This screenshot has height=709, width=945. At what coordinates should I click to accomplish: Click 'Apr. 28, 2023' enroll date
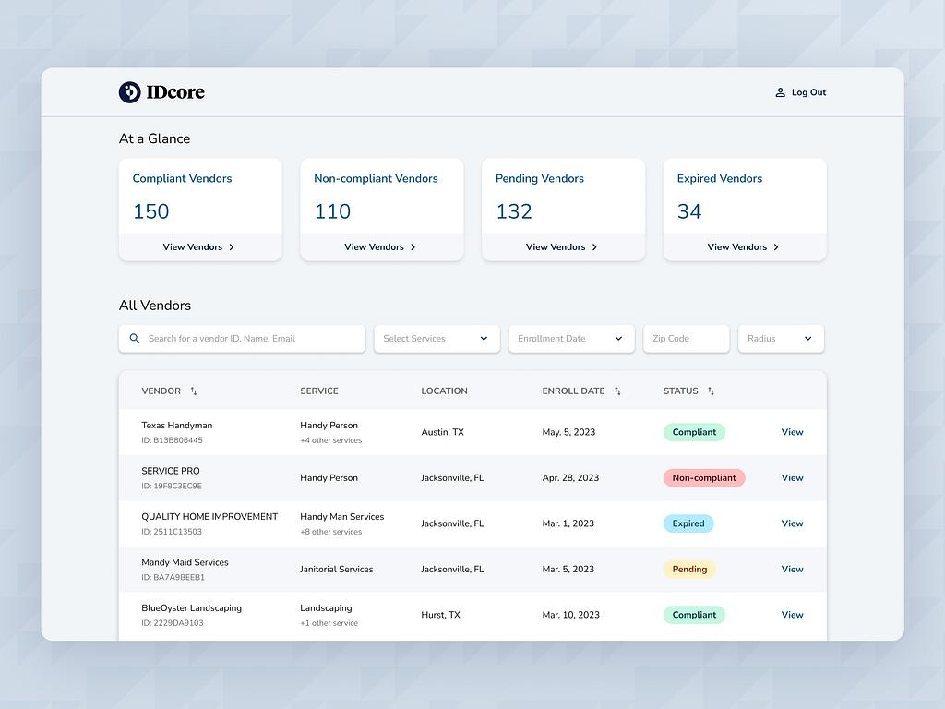570,478
